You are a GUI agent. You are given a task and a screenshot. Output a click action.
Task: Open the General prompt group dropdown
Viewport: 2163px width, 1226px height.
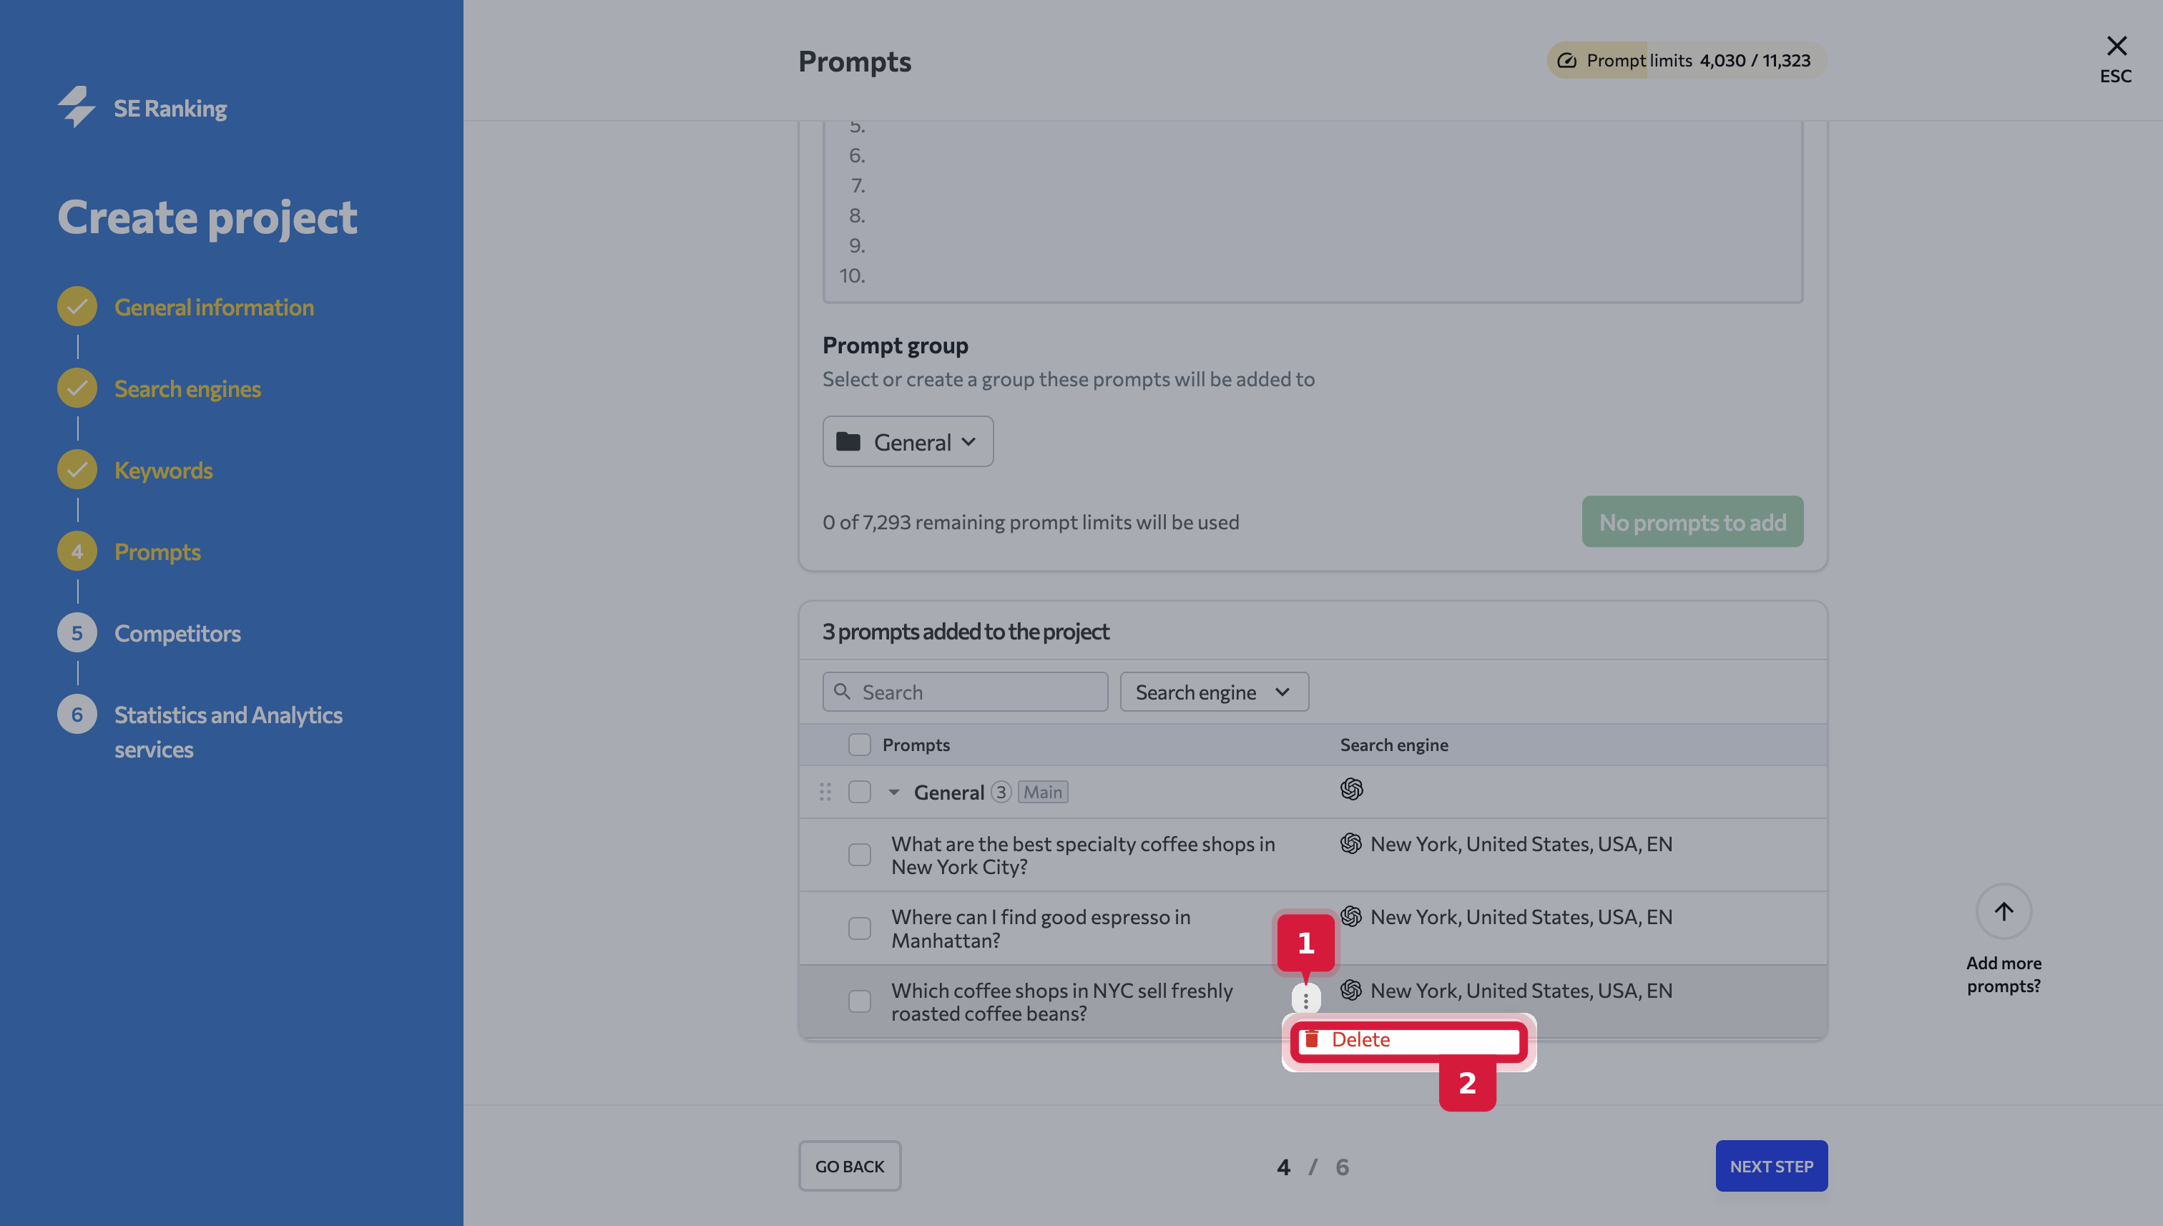click(x=908, y=441)
